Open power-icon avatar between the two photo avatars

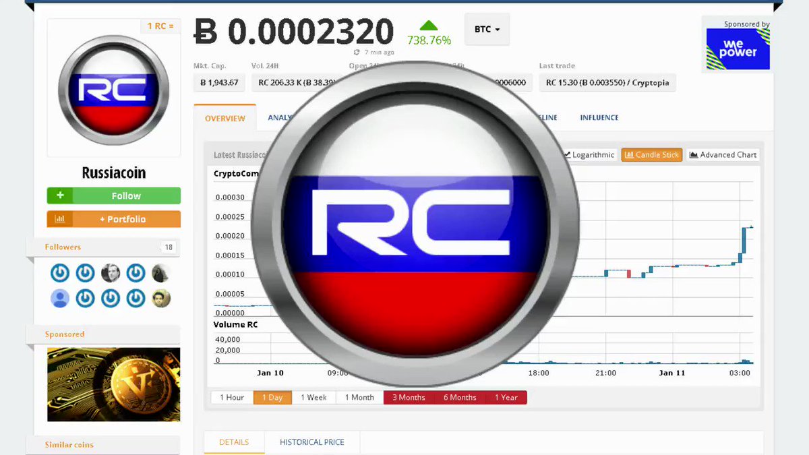click(136, 273)
